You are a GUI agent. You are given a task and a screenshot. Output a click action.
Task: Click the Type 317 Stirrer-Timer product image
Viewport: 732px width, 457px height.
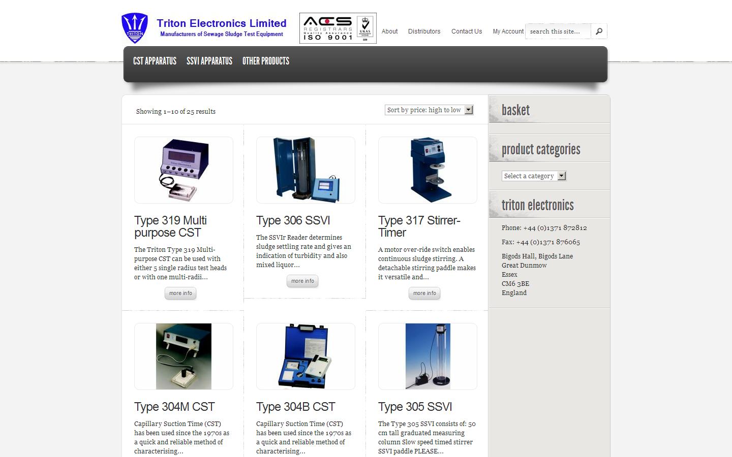coord(427,170)
